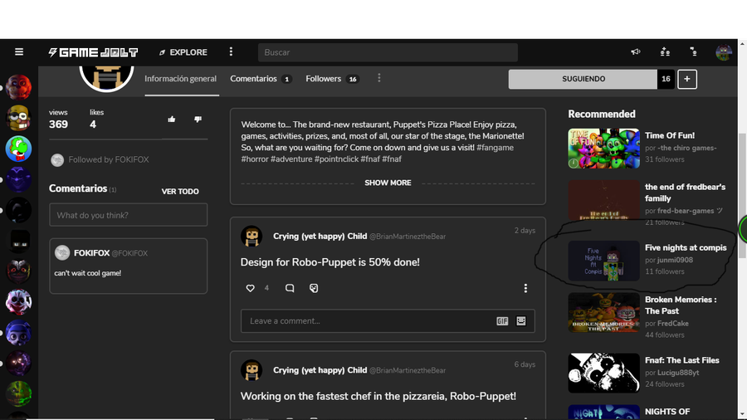The height and width of the screenshot is (420, 747).
Task: Open the announcements megaphone icon
Action: [x=636, y=52]
